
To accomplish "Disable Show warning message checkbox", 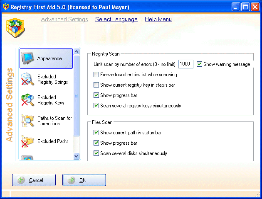I will click(200, 64).
